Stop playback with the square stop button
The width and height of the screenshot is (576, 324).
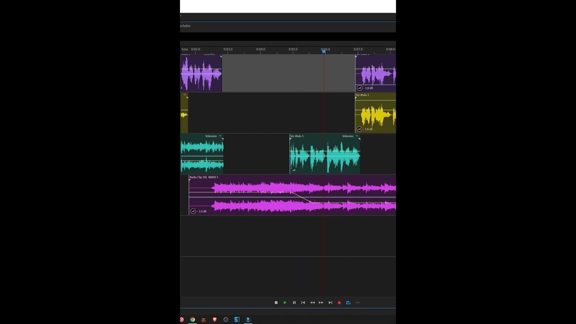[276, 302]
